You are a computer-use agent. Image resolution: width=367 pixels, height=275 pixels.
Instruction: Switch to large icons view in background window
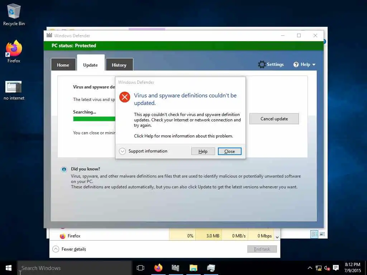tap(322, 234)
